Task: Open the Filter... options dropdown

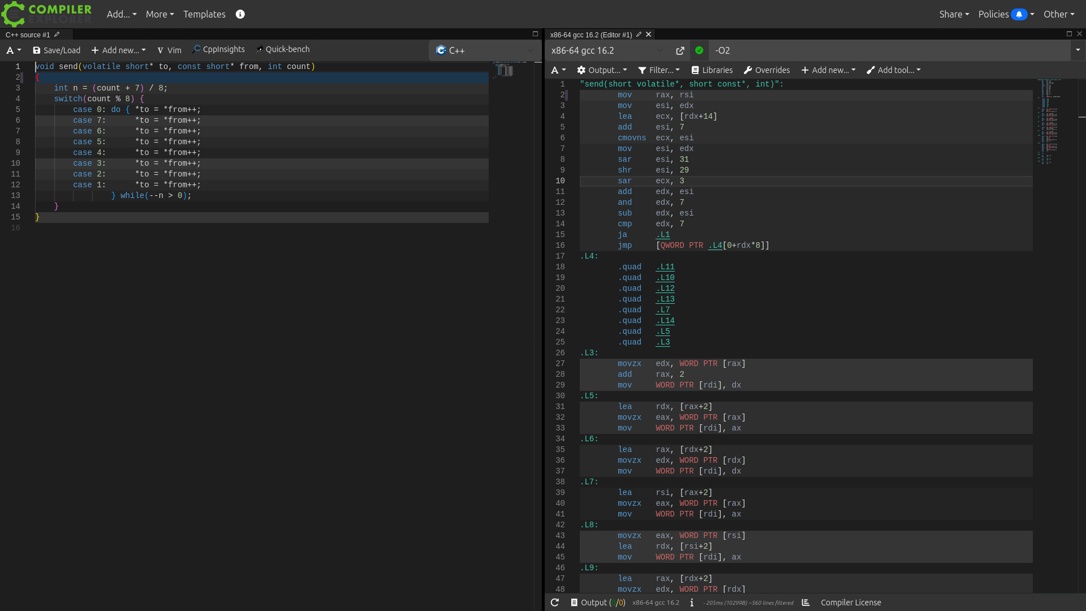Action: [x=659, y=70]
